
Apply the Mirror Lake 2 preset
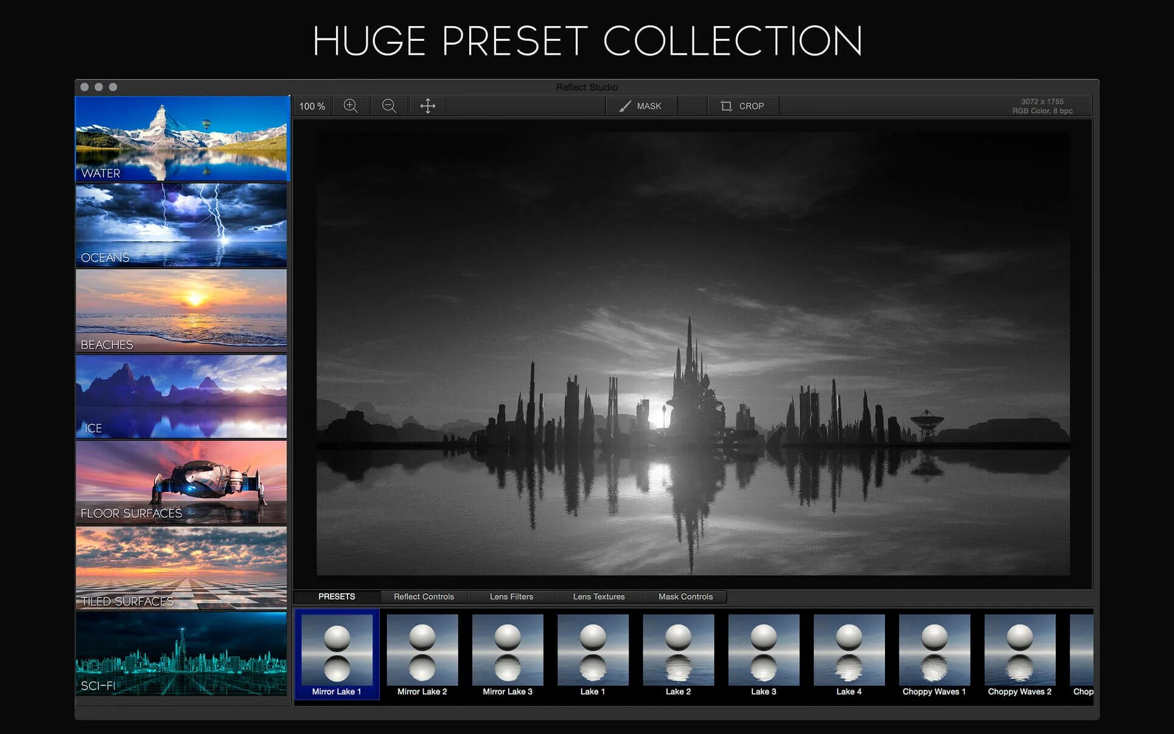click(x=422, y=654)
